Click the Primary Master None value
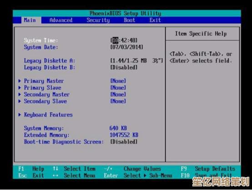This screenshot has height=190, width=252. click(118, 81)
